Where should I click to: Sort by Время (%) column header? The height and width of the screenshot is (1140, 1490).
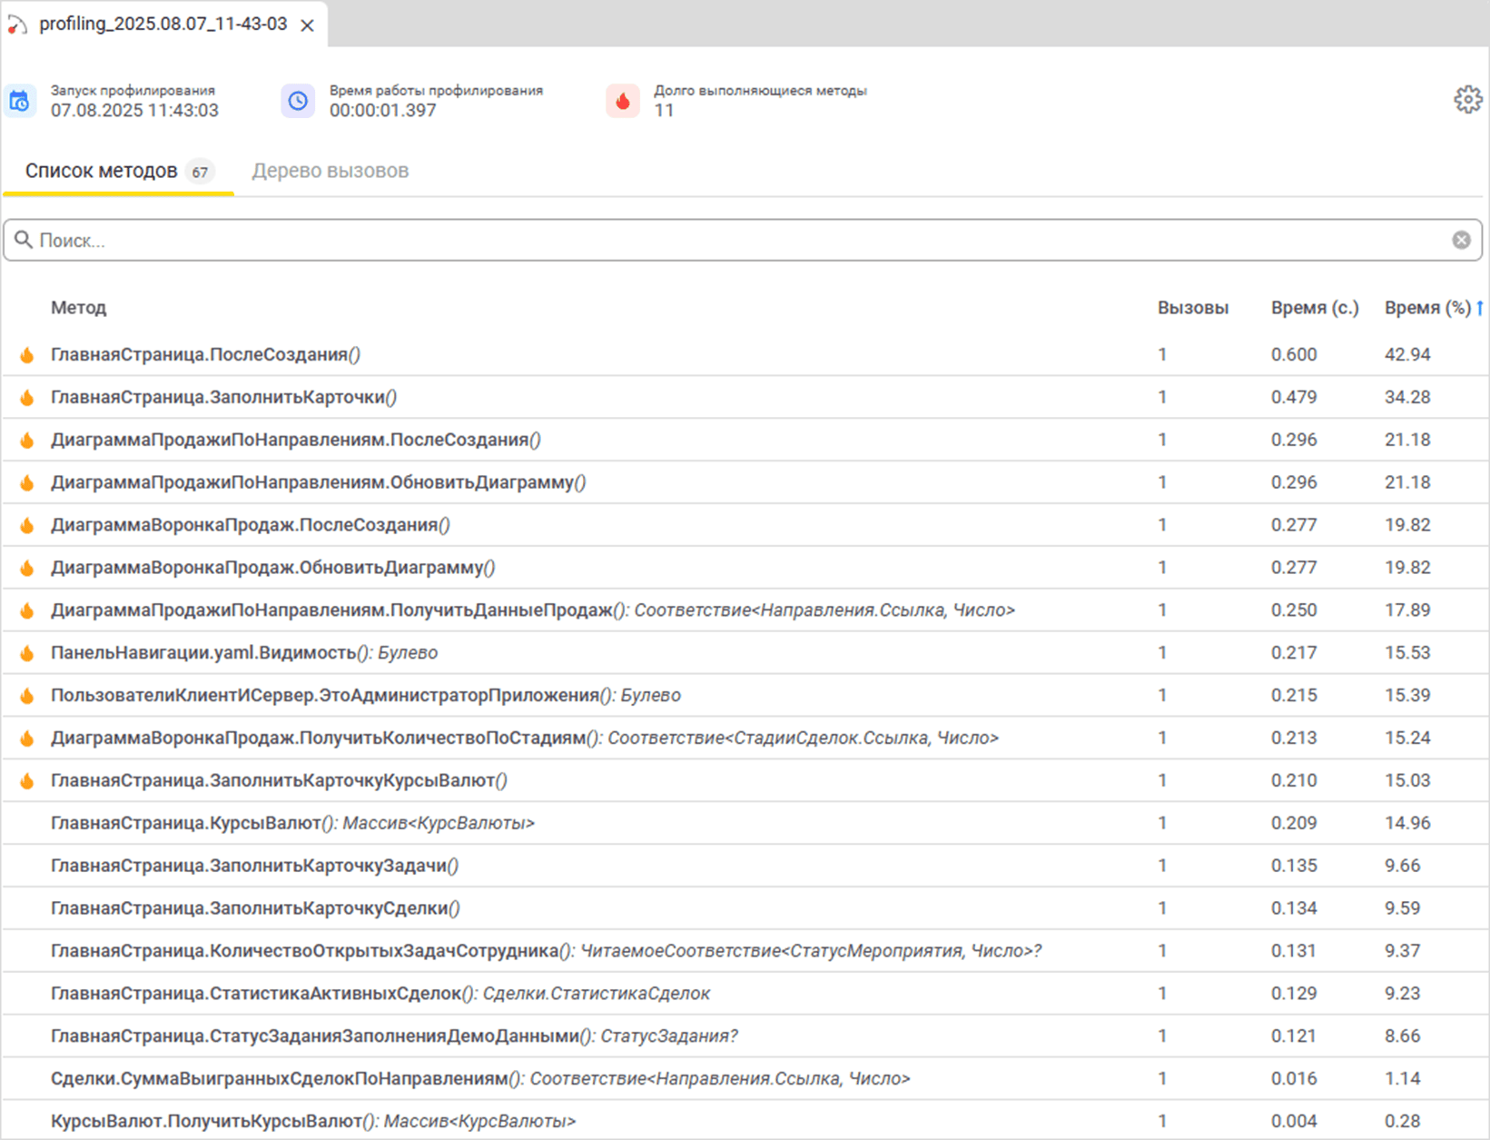pos(1426,308)
